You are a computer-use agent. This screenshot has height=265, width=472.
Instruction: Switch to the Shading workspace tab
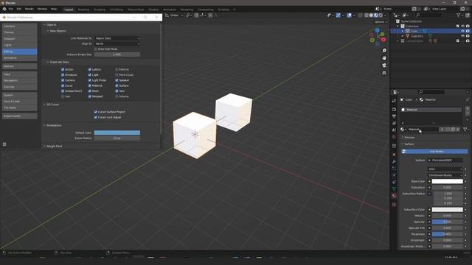(x=153, y=10)
